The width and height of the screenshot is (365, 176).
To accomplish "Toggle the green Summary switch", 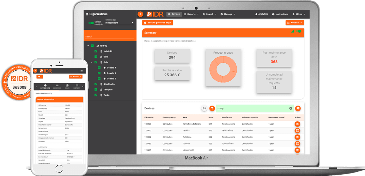I will 298,31.
